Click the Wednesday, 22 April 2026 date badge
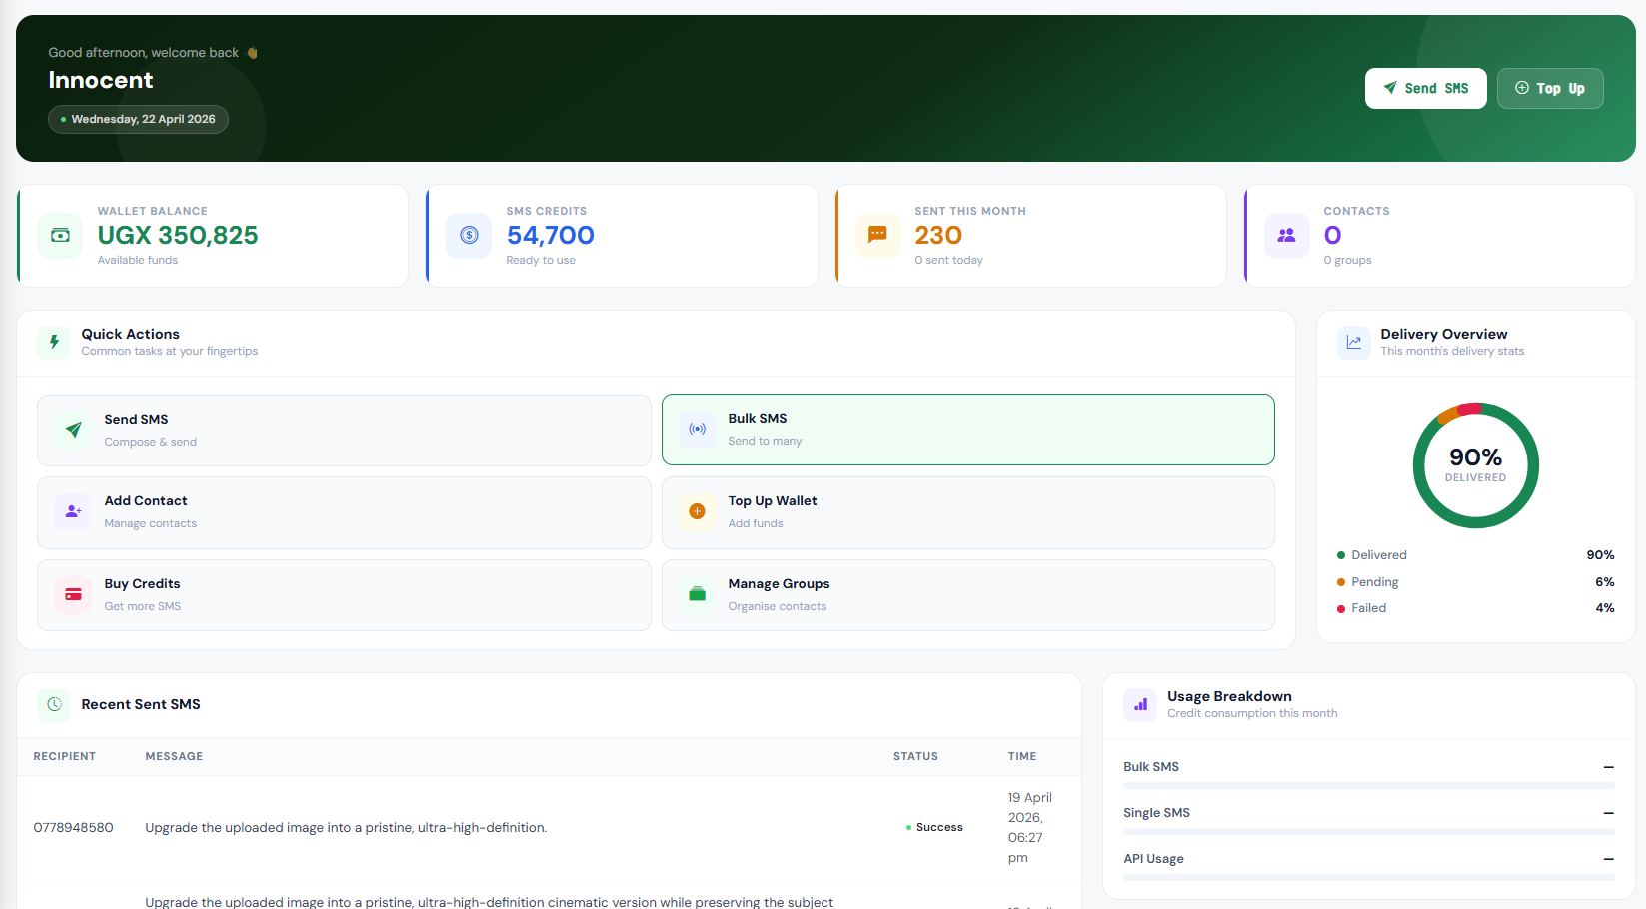The width and height of the screenshot is (1646, 909). click(x=138, y=119)
